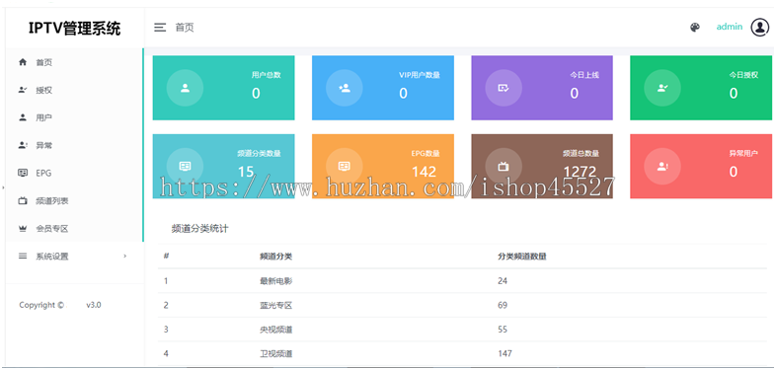Screen dimensions: 776x370
Task: Click 卫视频道 table cell
Action: (x=276, y=353)
